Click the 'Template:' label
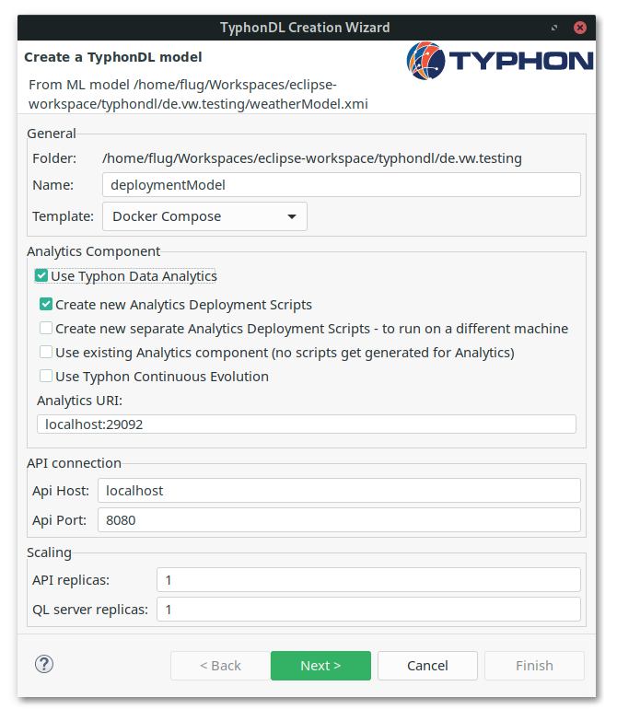617x721 pixels. 63,216
